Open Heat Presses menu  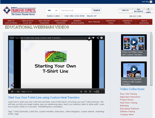point(94,22)
